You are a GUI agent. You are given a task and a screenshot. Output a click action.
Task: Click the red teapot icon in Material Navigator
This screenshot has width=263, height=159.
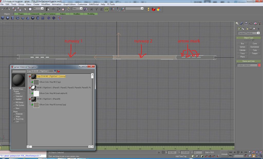point(58,71)
